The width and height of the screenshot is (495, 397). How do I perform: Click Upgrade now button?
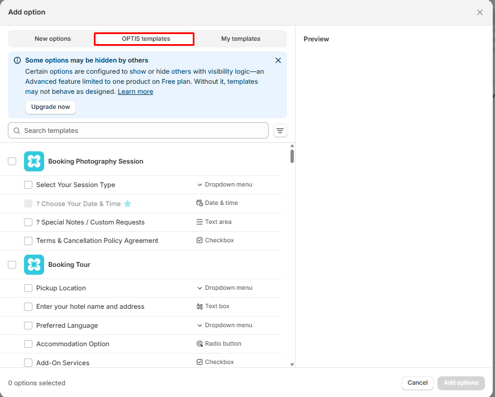pos(50,107)
